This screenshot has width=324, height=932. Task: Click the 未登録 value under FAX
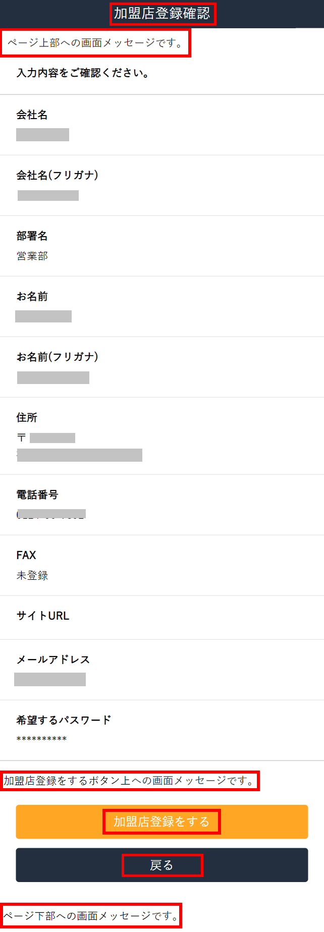point(32,575)
